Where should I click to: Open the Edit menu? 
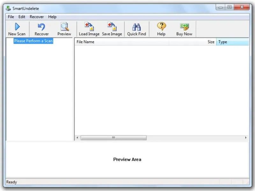click(x=22, y=17)
